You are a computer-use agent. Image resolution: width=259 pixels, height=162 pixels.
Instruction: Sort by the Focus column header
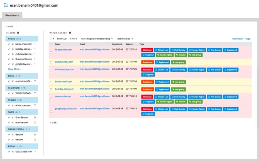[x=57, y=44]
